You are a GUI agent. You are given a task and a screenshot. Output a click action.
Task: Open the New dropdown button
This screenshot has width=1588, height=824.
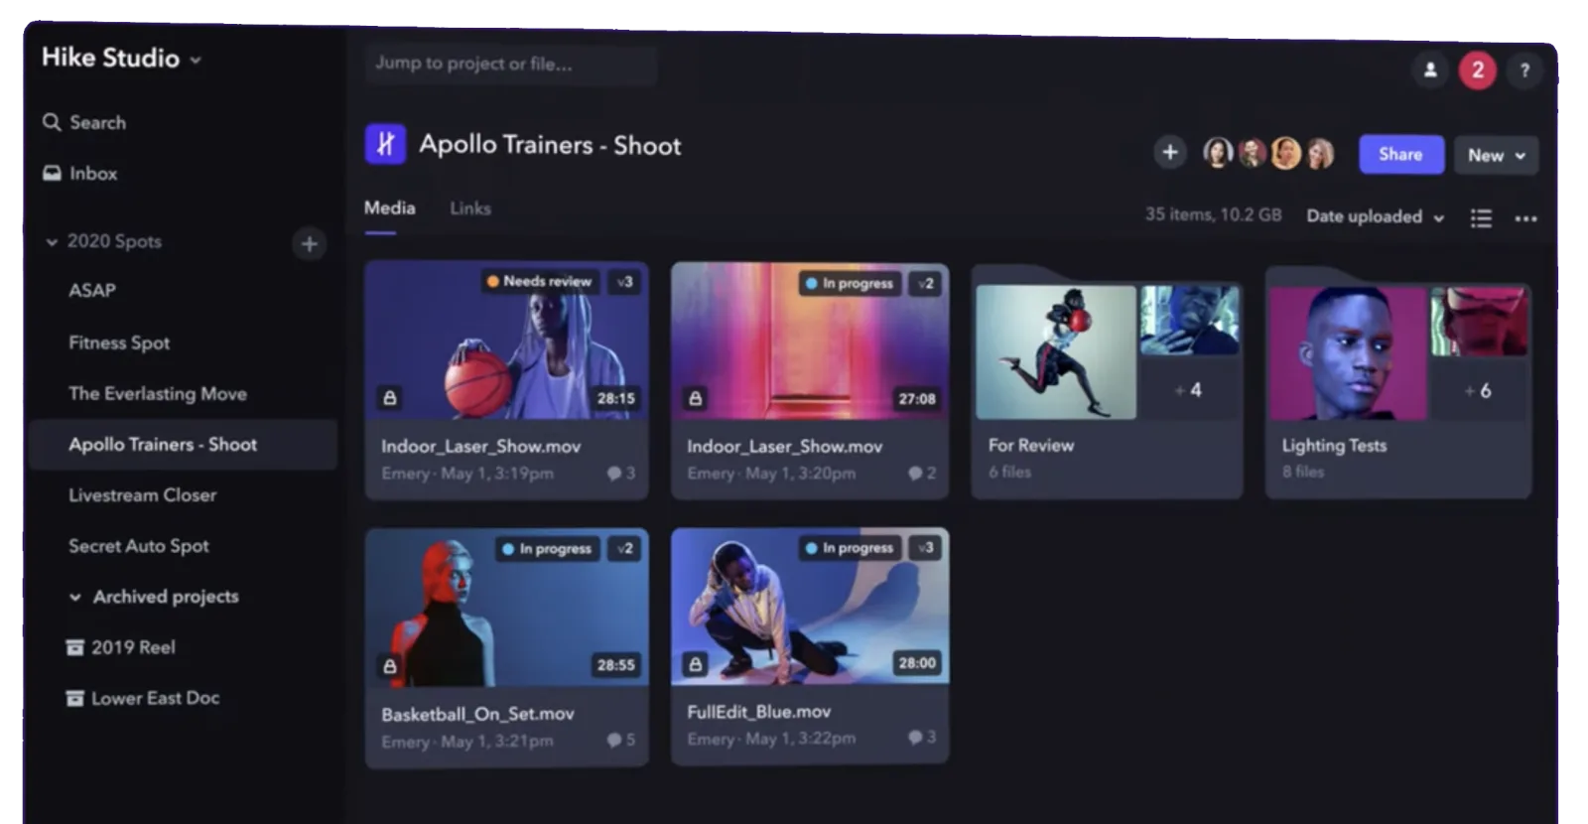click(1496, 155)
